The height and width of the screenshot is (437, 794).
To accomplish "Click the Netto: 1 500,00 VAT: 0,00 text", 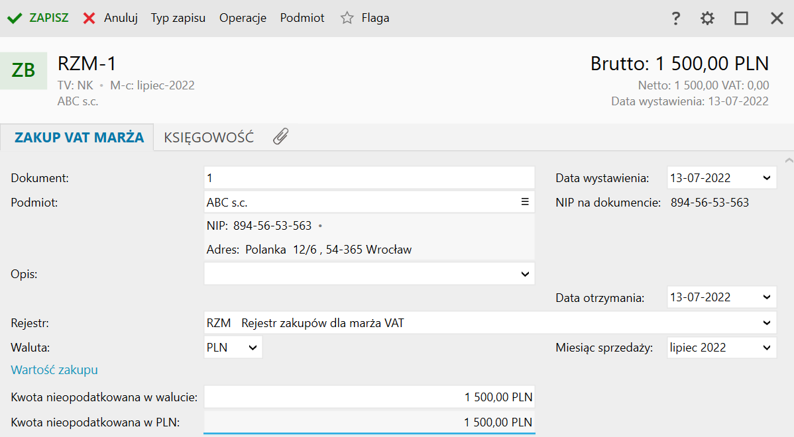I will [703, 85].
